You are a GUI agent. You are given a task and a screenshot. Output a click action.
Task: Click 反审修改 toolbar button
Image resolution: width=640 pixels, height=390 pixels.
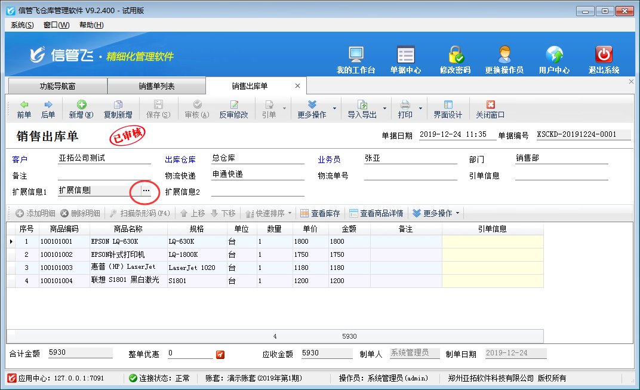tap(233, 109)
